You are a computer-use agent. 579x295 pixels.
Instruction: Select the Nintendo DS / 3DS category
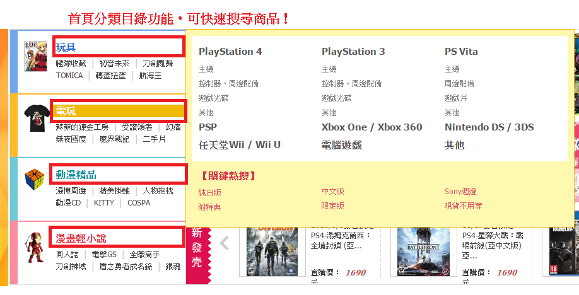click(x=489, y=127)
